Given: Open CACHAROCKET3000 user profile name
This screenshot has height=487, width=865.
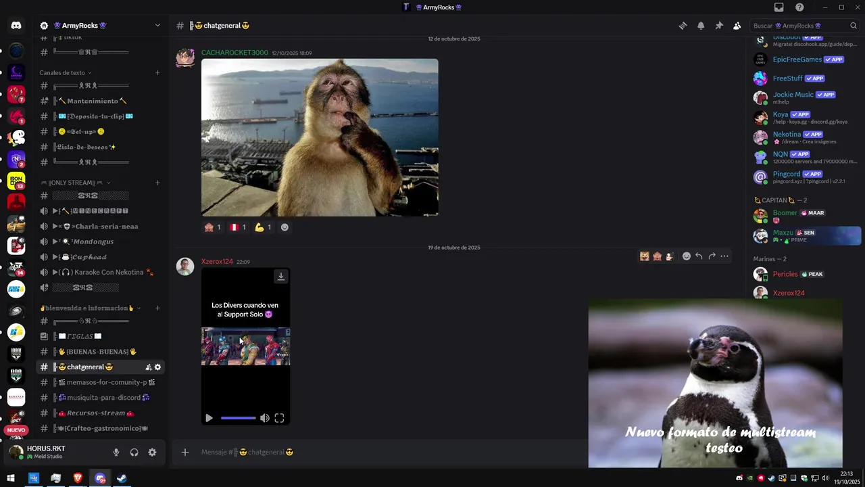Looking at the screenshot, I should coord(234,53).
